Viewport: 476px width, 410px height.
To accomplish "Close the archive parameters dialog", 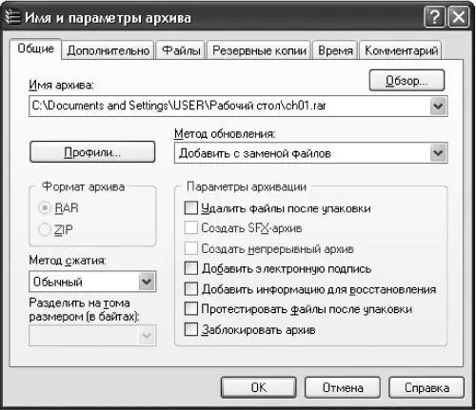I will click(x=459, y=17).
